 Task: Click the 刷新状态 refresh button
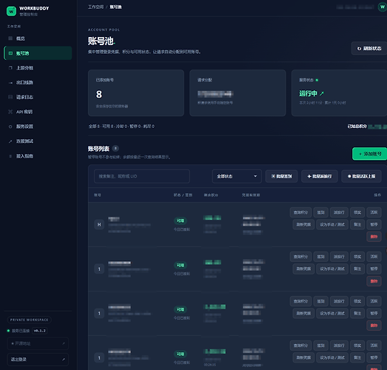tap(369, 48)
